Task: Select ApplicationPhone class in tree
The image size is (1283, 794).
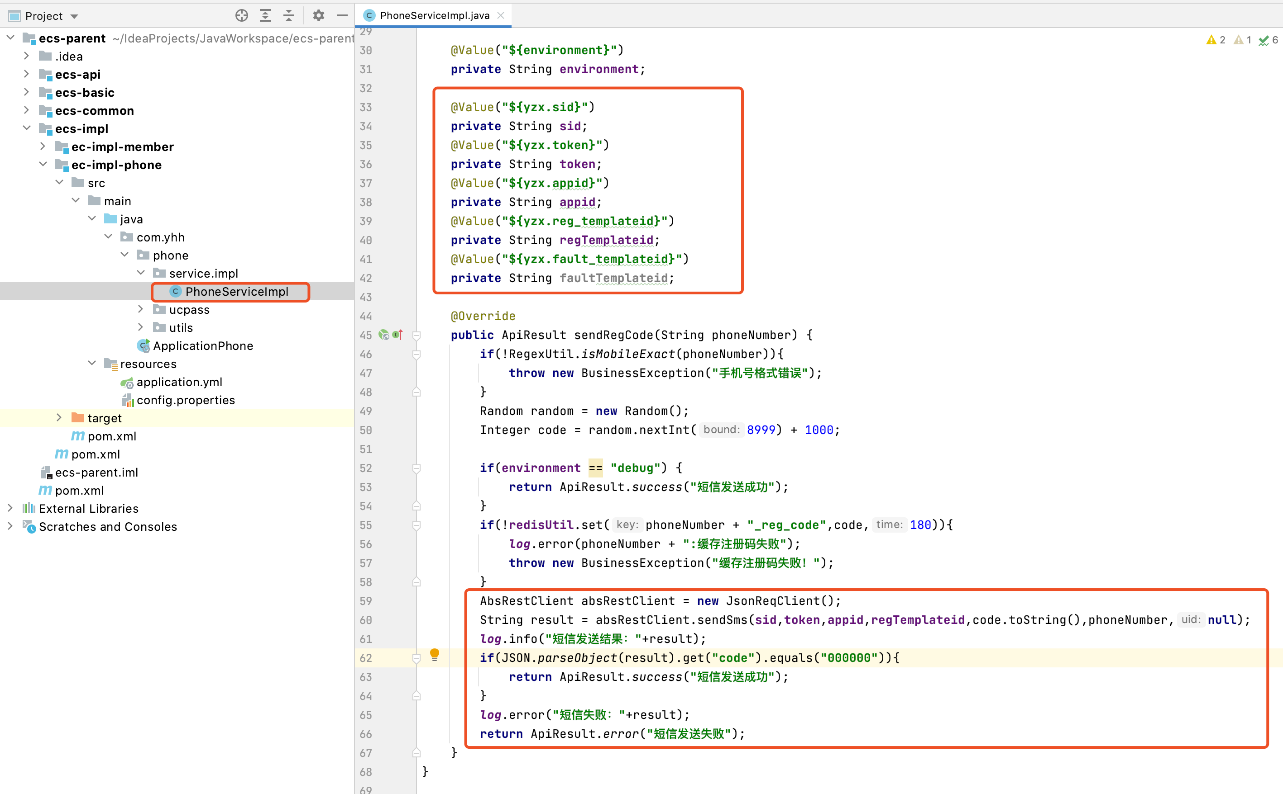Action: [202, 345]
